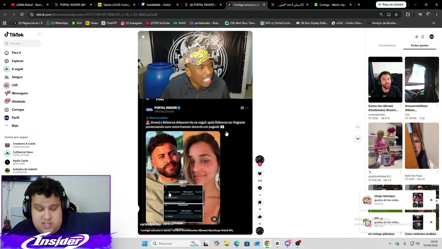The height and width of the screenshot is (249, 442).
Task: Like the video with heart icon
Action: [x=260, y=174]
